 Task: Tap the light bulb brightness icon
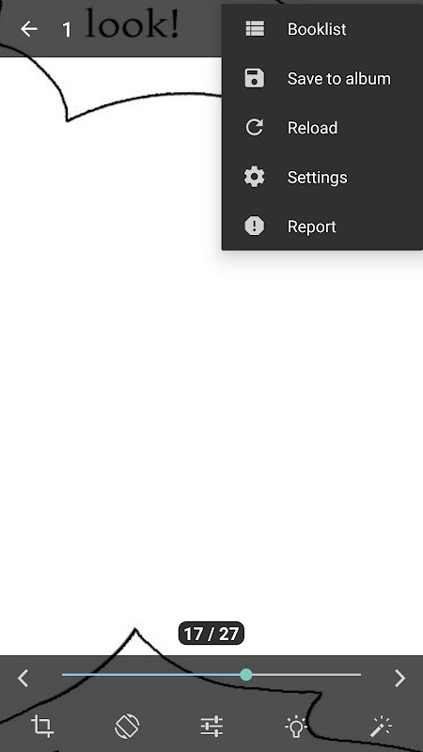click(x=296, y=726)
